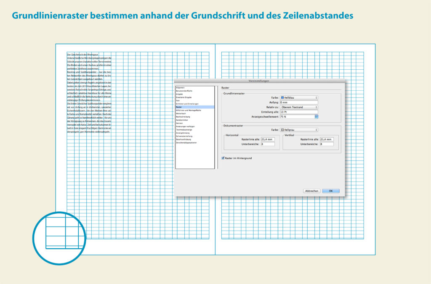This screenshot has width=431, height=284.
Task: Open the Dokumentraster Farbe dropdown
Action: 299,130
